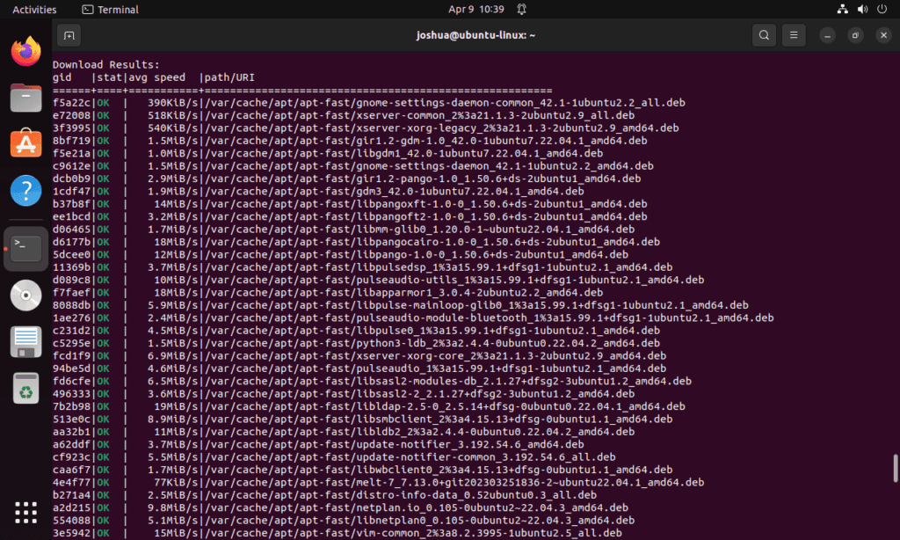Open a new terminal tab
This screenshot has width=900, height=540.
pyautogui.click(x=69, y=35)
